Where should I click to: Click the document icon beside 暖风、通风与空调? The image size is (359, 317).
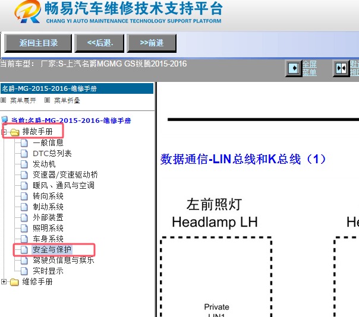click(x=24, y=186)
